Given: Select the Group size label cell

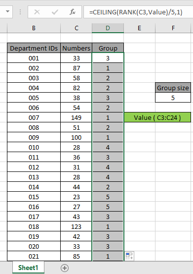Looking at the screenshot, I should (x=173, y=88).
